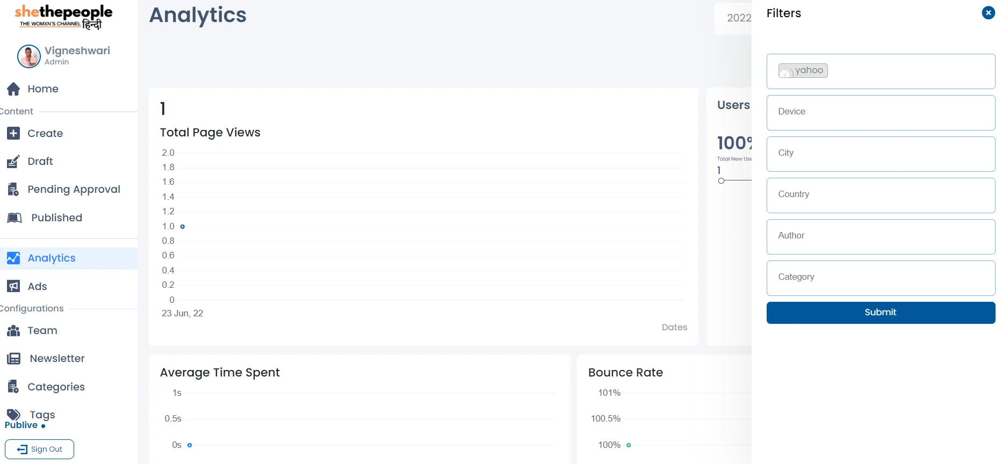Submit the filters
Screen dimensions: 1002x464
(x=881, y=313)
